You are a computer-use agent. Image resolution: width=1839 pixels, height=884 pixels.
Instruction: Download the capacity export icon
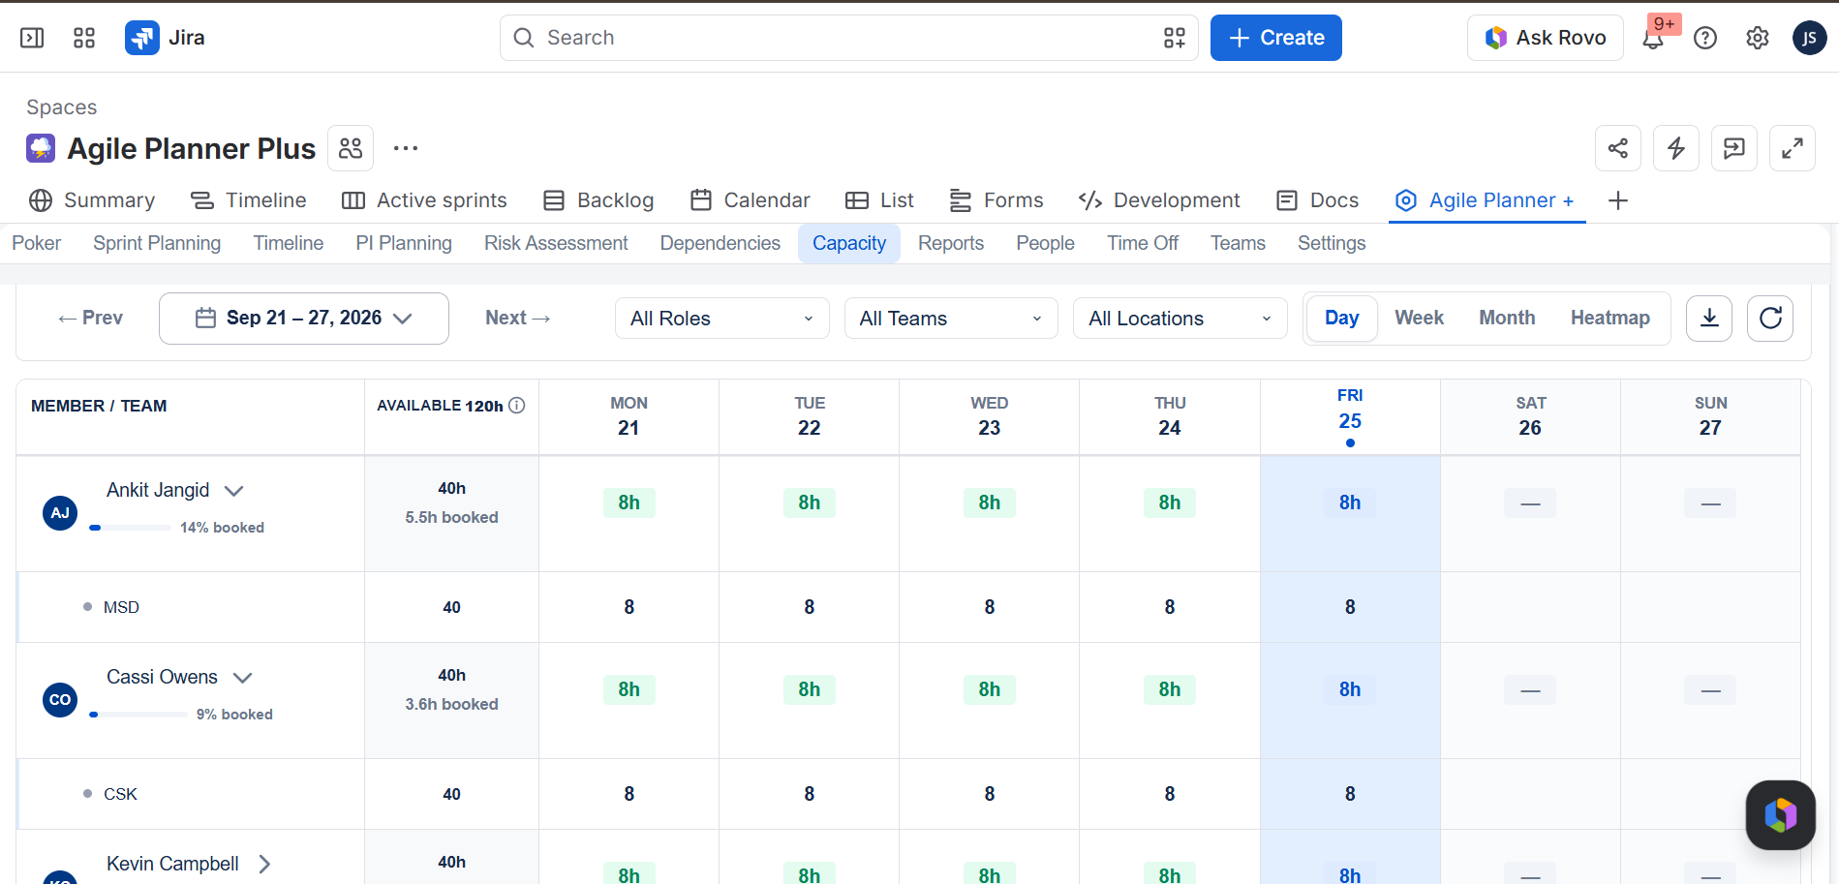[1709, 318]
